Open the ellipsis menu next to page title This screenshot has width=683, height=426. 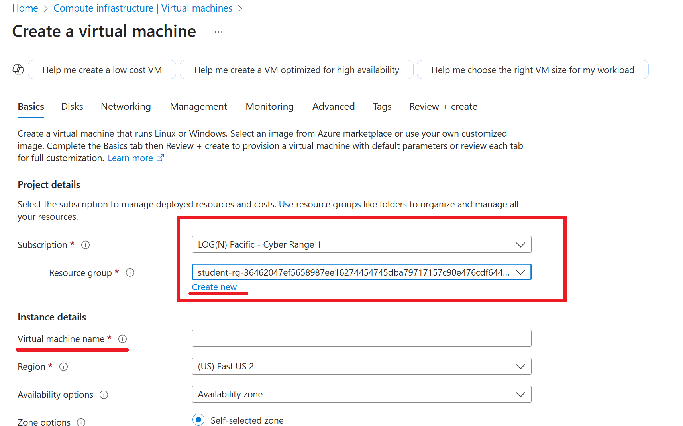(x=218, y=32)
